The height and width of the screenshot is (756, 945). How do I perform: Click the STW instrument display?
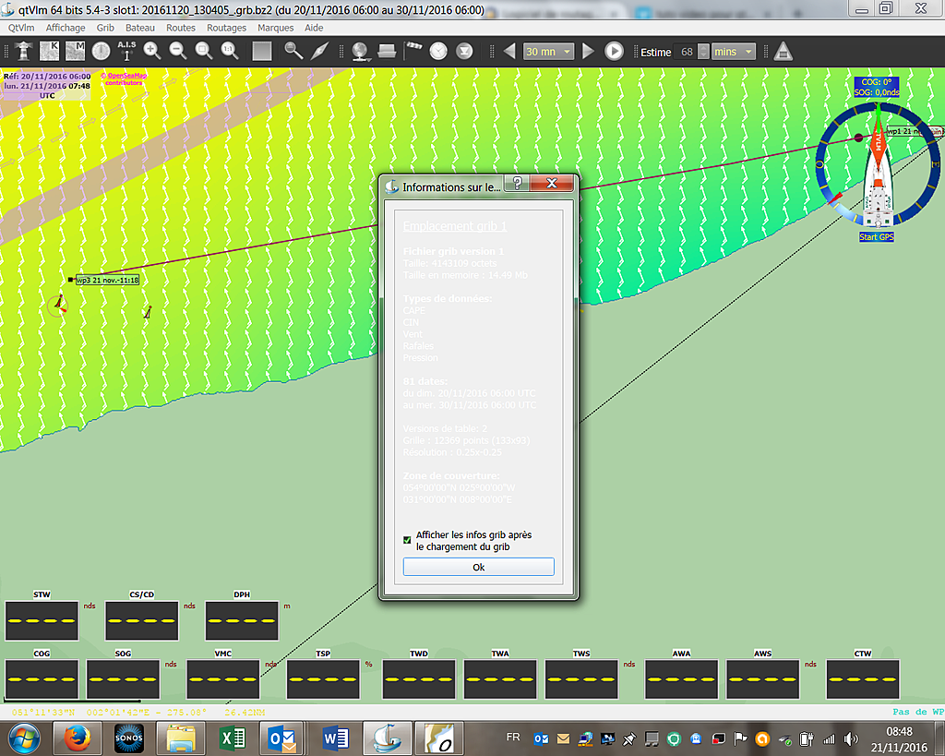[42, 620]
